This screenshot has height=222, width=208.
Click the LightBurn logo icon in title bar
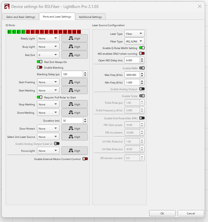pos(7,7)
